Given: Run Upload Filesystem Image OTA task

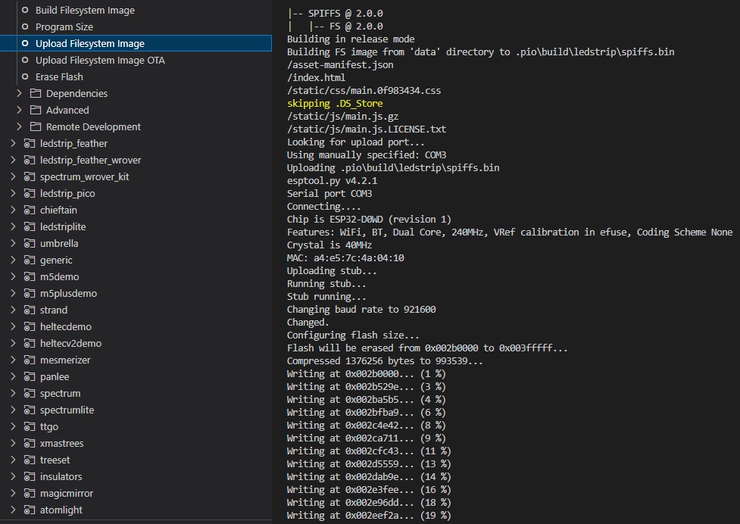Looking at the screenshot, I should point(100,61).
